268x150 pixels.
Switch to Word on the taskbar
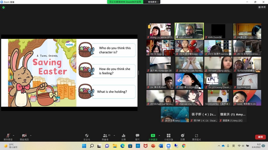pos(161,146)
